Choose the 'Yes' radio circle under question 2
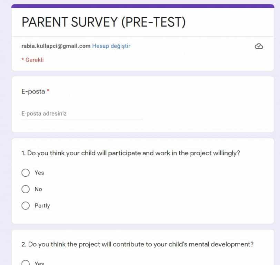This screenshot has width=280, height=265. (x=26, y=263)
